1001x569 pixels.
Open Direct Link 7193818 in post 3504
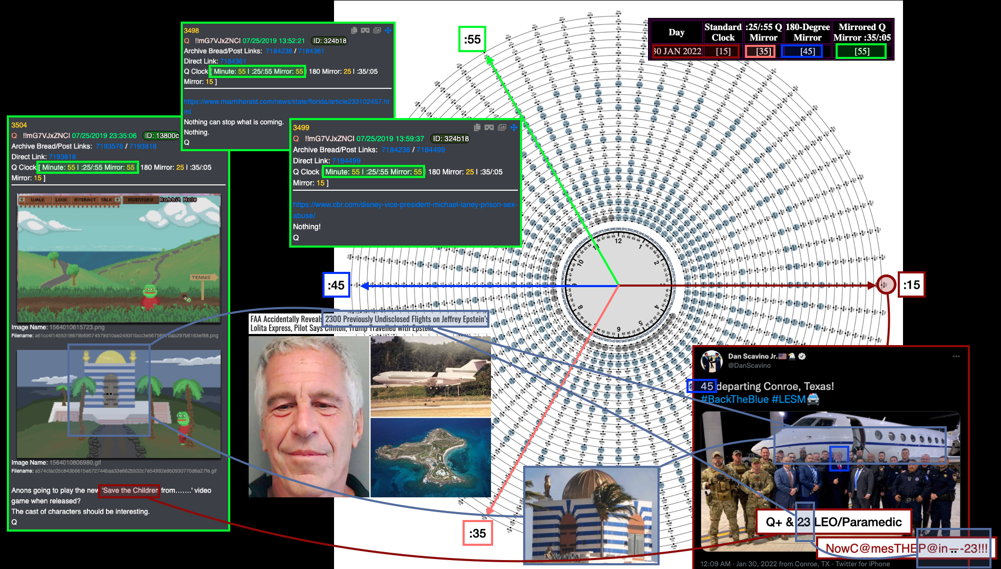[62, 157]
